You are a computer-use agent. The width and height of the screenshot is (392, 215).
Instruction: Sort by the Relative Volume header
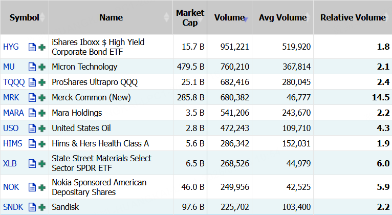point(353,17)
